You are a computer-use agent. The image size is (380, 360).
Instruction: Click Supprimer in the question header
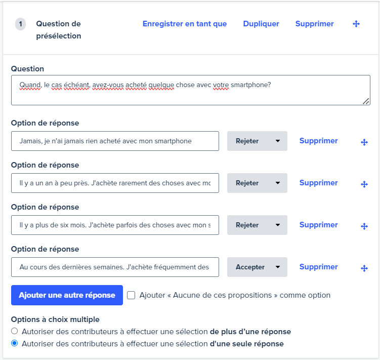point(314,24)
